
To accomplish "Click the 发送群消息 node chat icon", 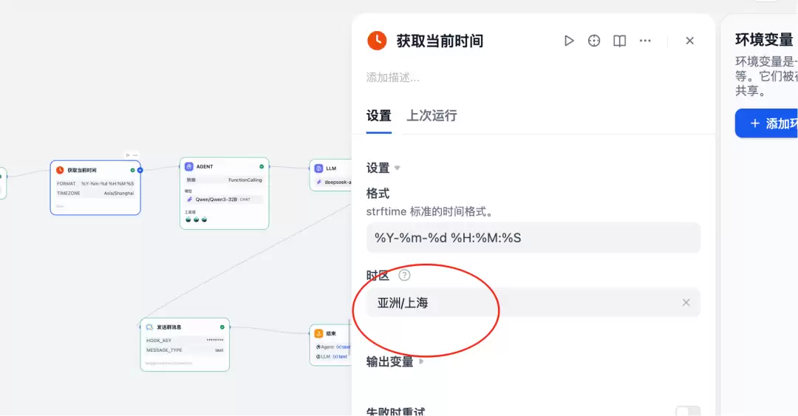I will point(149,327).
